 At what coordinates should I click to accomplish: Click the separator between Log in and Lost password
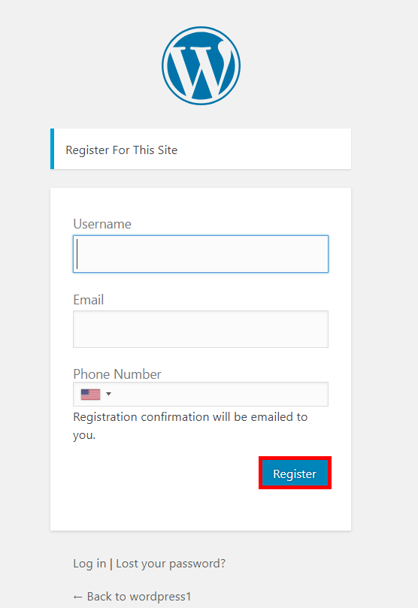(x=111, y=564)
